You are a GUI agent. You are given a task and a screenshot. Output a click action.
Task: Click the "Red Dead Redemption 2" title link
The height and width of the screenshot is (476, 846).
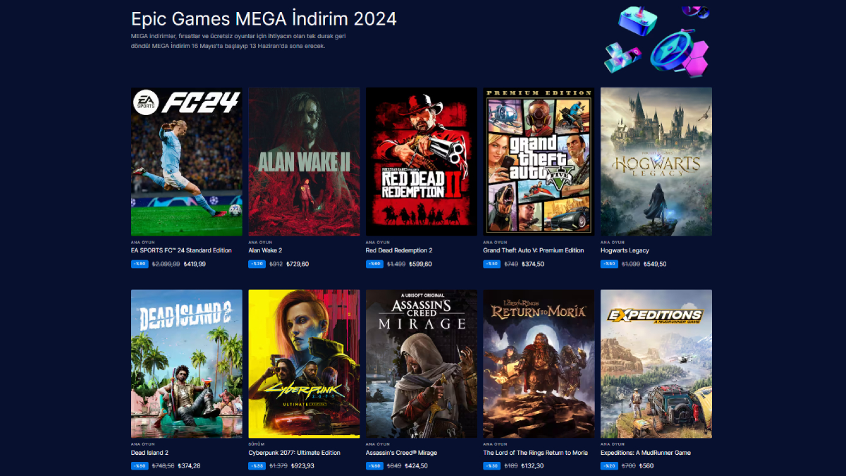coord(399,250)
